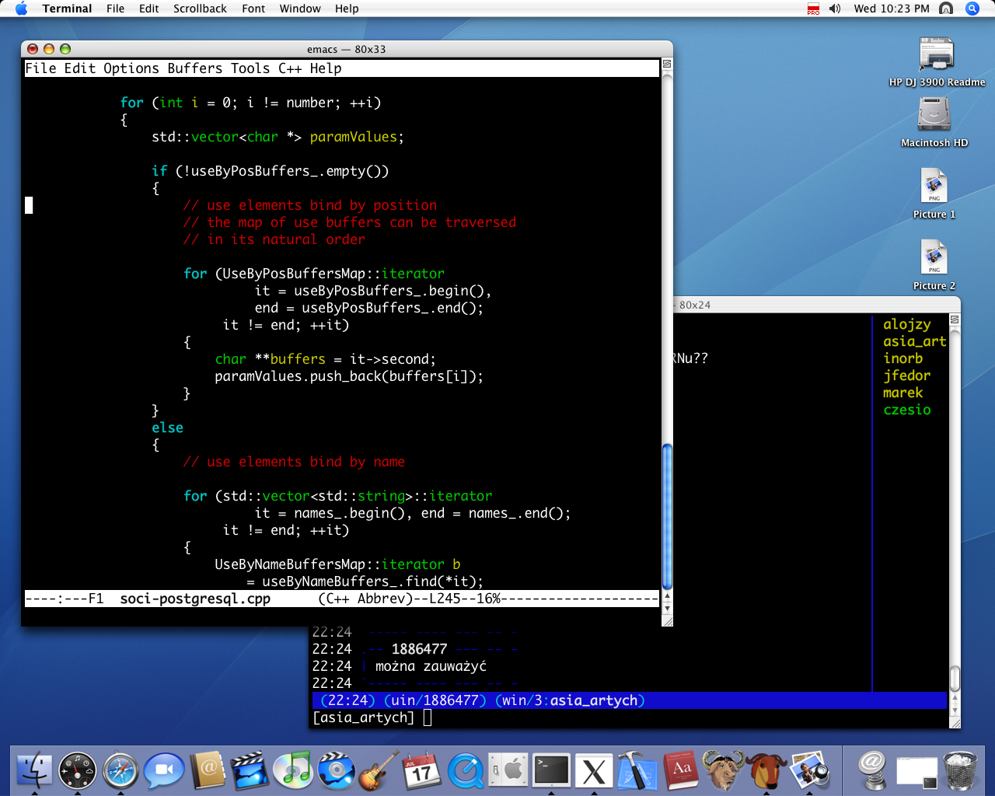Open the Scrollback menu

[x=200, y=9]
